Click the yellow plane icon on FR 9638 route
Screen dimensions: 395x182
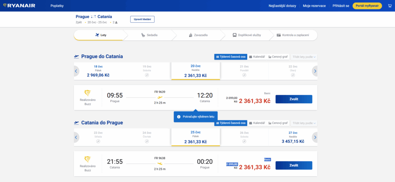[160, 163]
